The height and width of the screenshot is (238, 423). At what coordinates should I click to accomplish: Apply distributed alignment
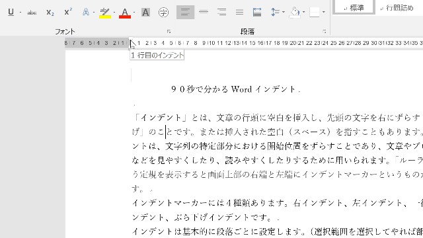(257, 12)
